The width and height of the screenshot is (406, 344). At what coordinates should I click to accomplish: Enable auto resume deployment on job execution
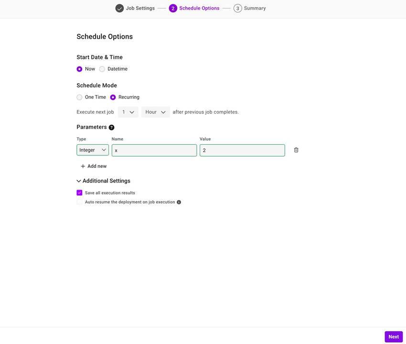(x=79, y=202)
